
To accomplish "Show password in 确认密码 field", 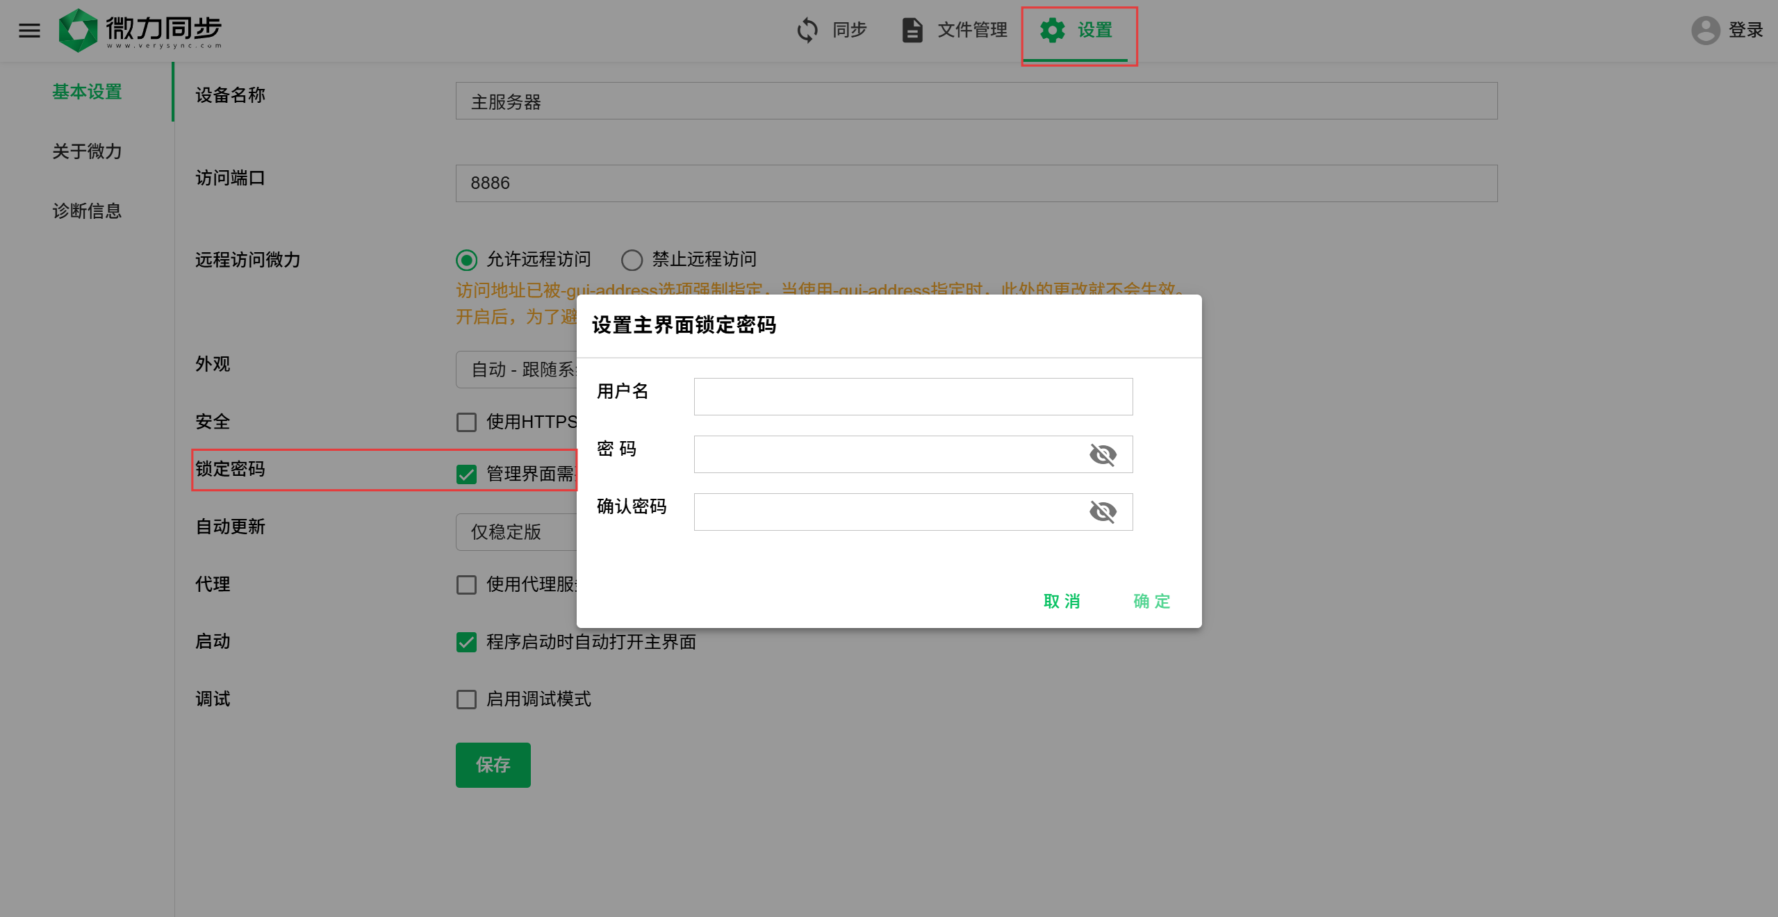I will tap(1103, 512).
